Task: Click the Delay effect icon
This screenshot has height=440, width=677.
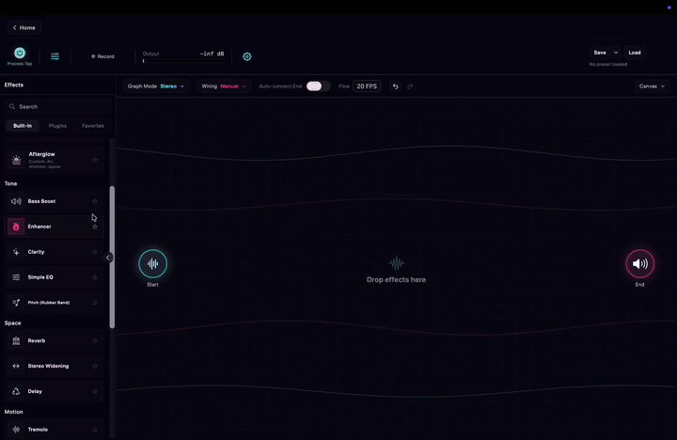Action: coord(16,391)
